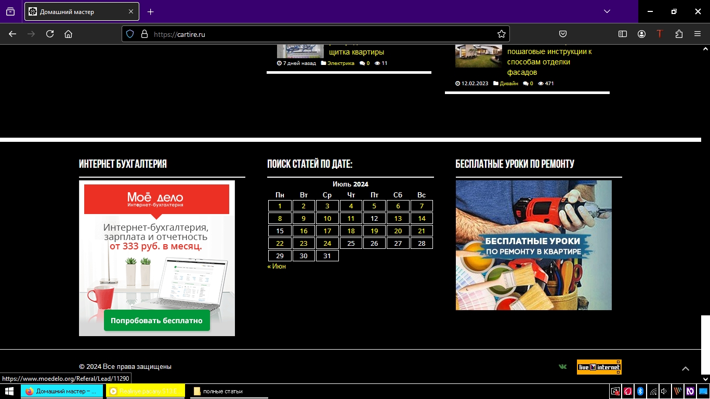
Task: Open the способам отделки фасадов article link
Action: (x=538, y=67)
